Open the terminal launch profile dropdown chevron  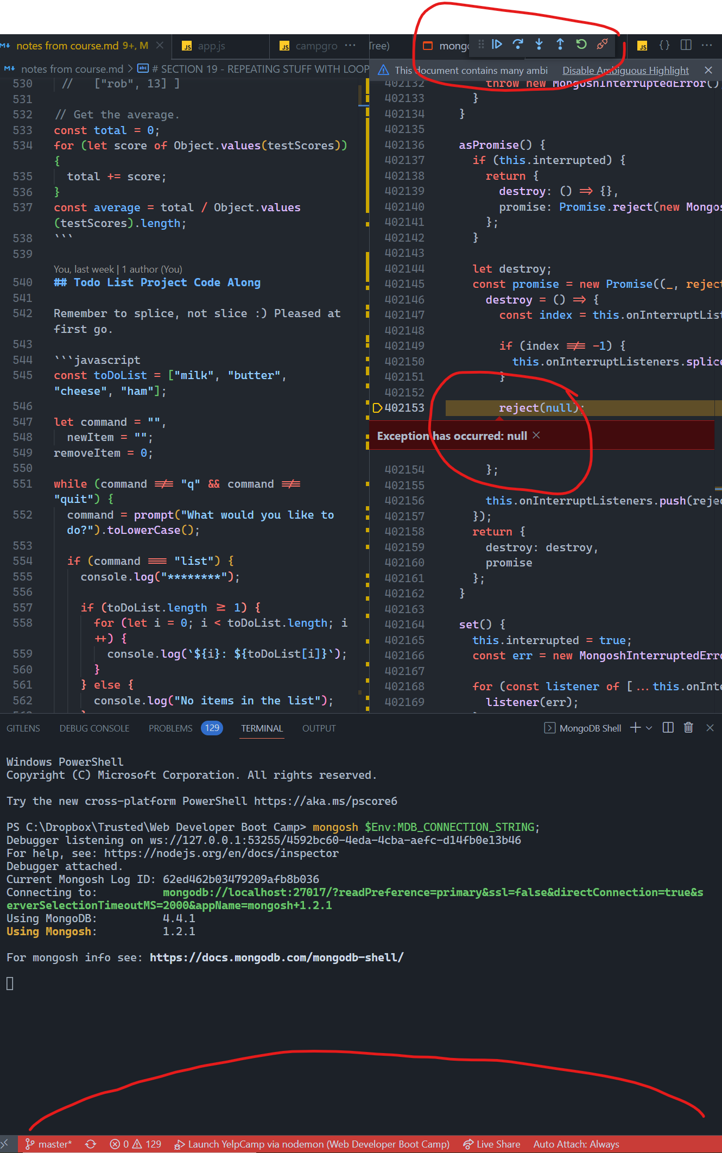tap(649, 728)
